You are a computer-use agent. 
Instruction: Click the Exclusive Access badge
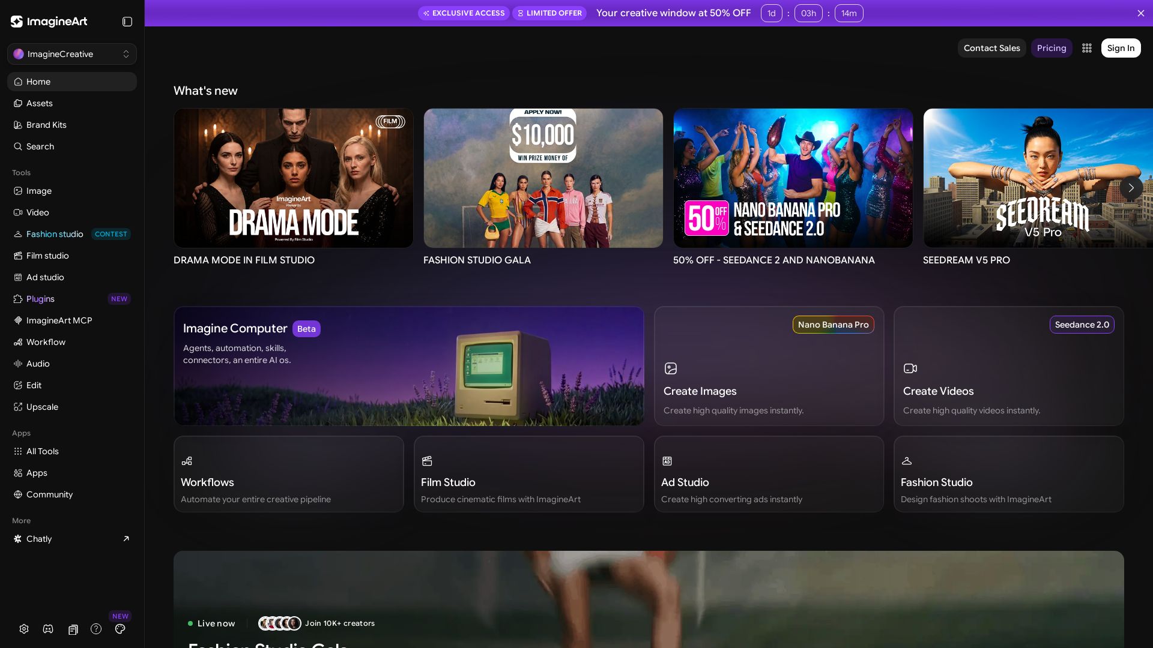(x=464, y=13)
